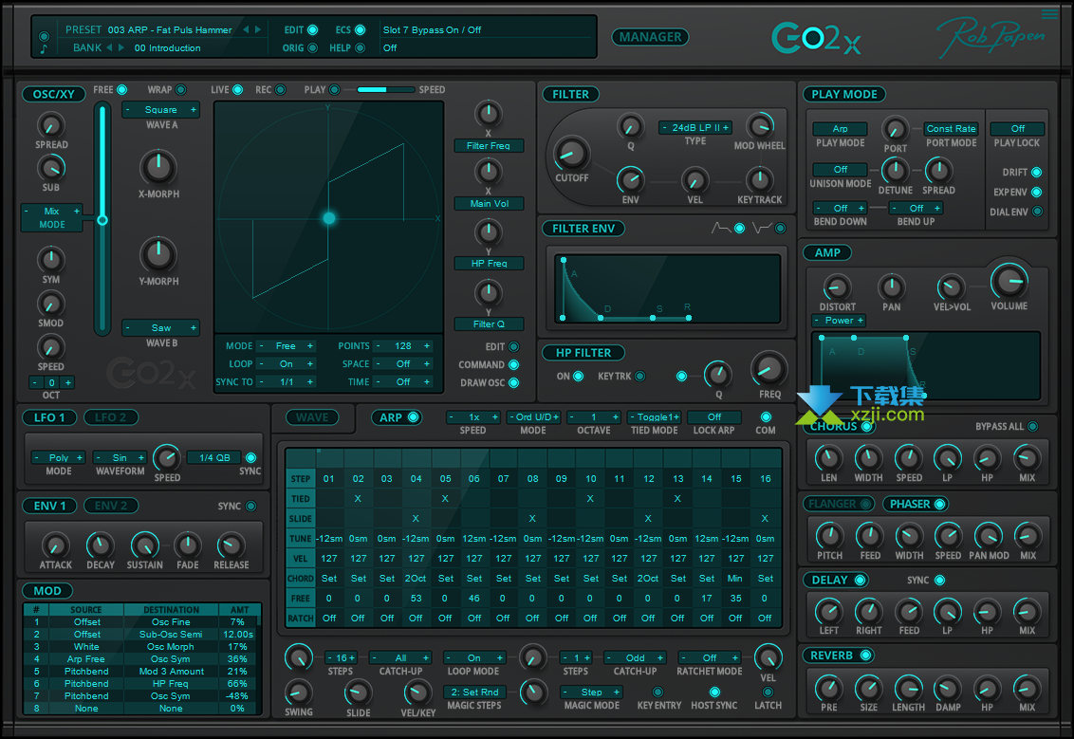This screenshot has height=739, width=1074.
Task: Open the arp MODE Ord U/D selector
Action: [533, 417]
